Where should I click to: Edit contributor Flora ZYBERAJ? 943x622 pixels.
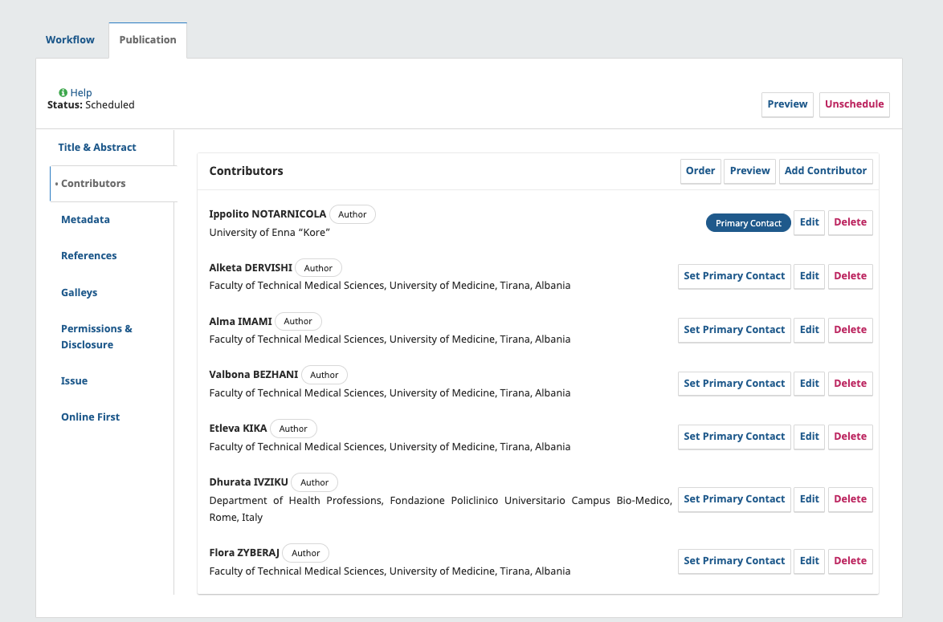[810, 561]
